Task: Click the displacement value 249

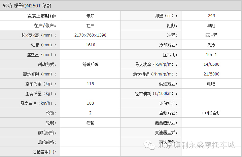Action: [x=211, y=16]
